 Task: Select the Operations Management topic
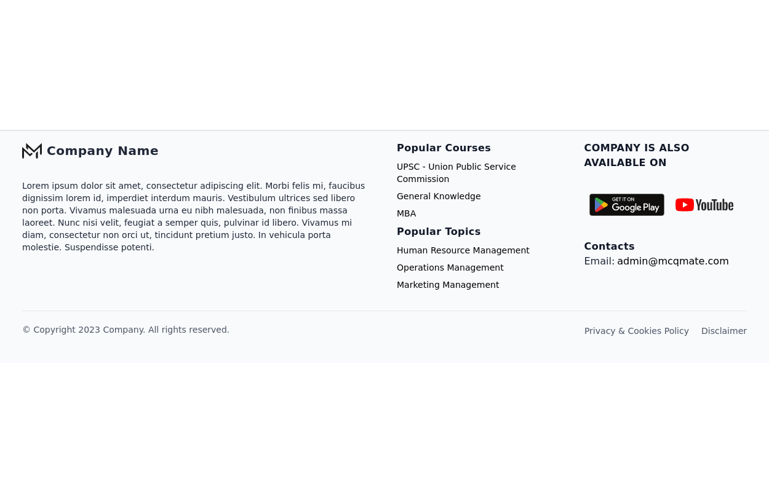tap(450, 268)
